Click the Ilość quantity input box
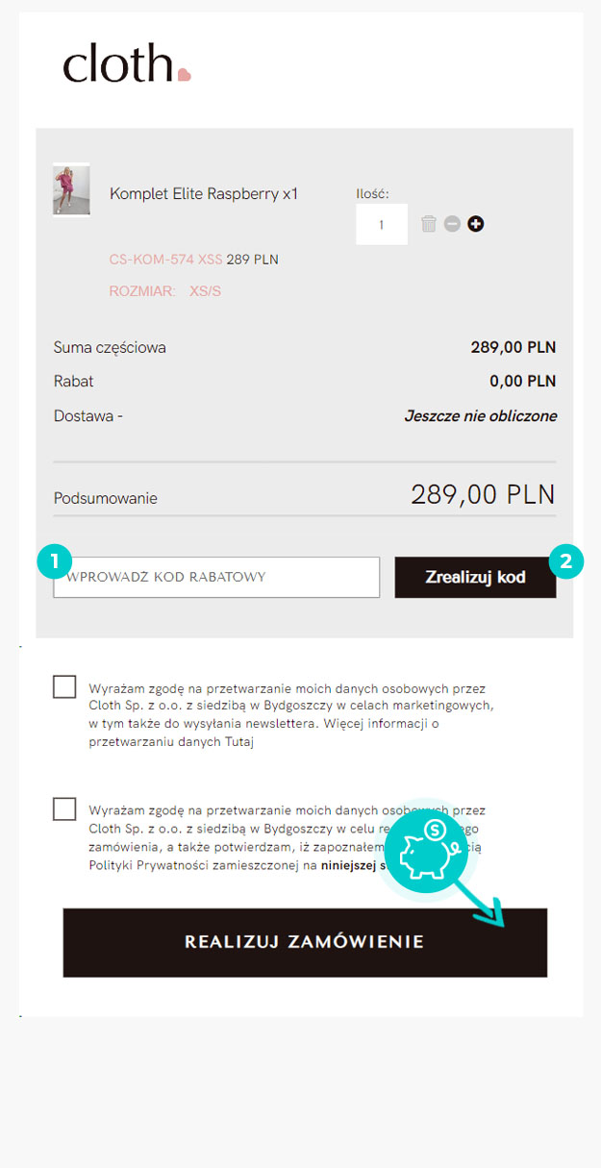601x1168 pixels. [382, 224]
